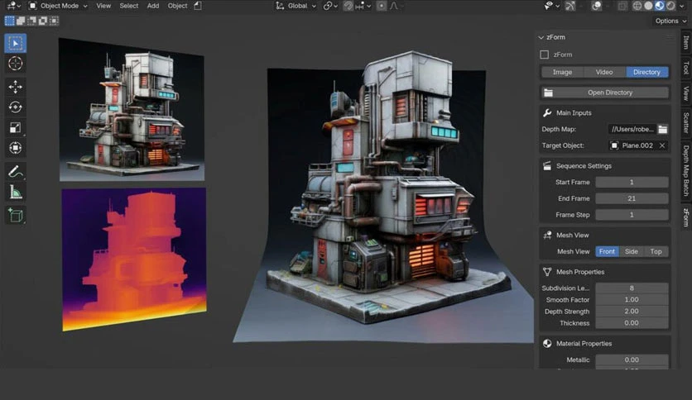Click the Mesh Properties section icon
The height and width of the screenshot is (400, 692).
(x=547, y=272)
